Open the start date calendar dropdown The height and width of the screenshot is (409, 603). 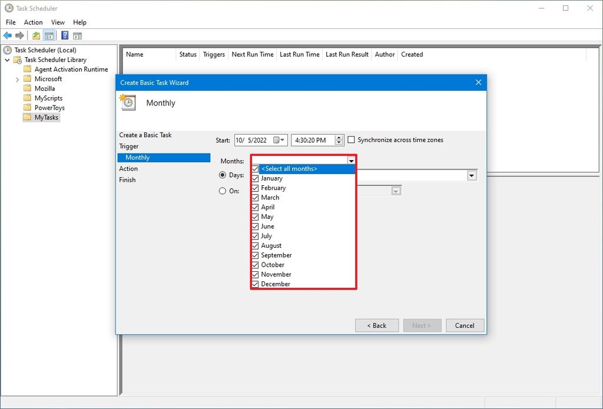click(x=283, y=140)
